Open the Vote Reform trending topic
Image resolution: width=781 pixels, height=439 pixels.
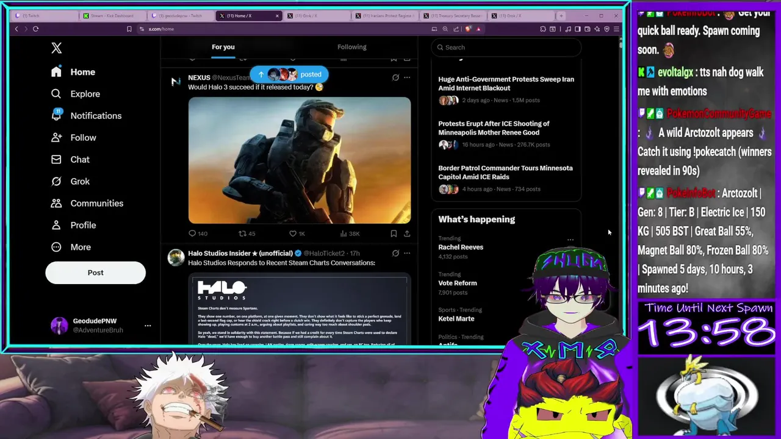pos(458,283)
